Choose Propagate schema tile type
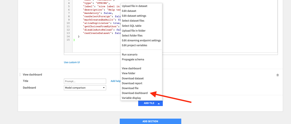291x124 pixels. [x=133, y=60]
